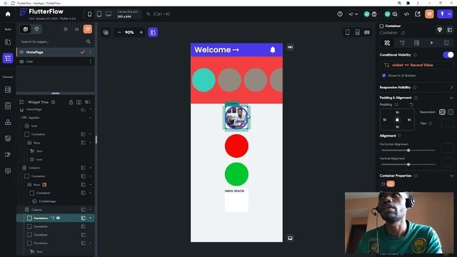Viewport: 457px width, 257px height.
Task: Click the Vertical Alignment slider
Action: pyautogui.click(x=408, y=164)
